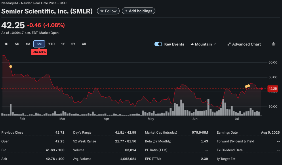Click the red current price endpoint dot
Image resolution: width=282 pixels, height=165 pixels.
click(262, 89)
